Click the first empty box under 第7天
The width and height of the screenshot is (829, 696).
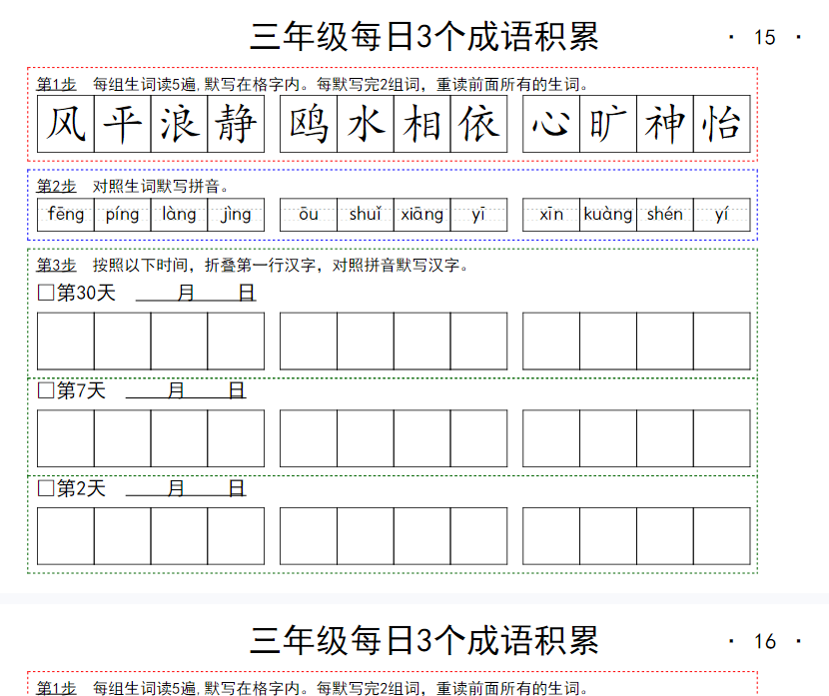(x=66, y=438)
